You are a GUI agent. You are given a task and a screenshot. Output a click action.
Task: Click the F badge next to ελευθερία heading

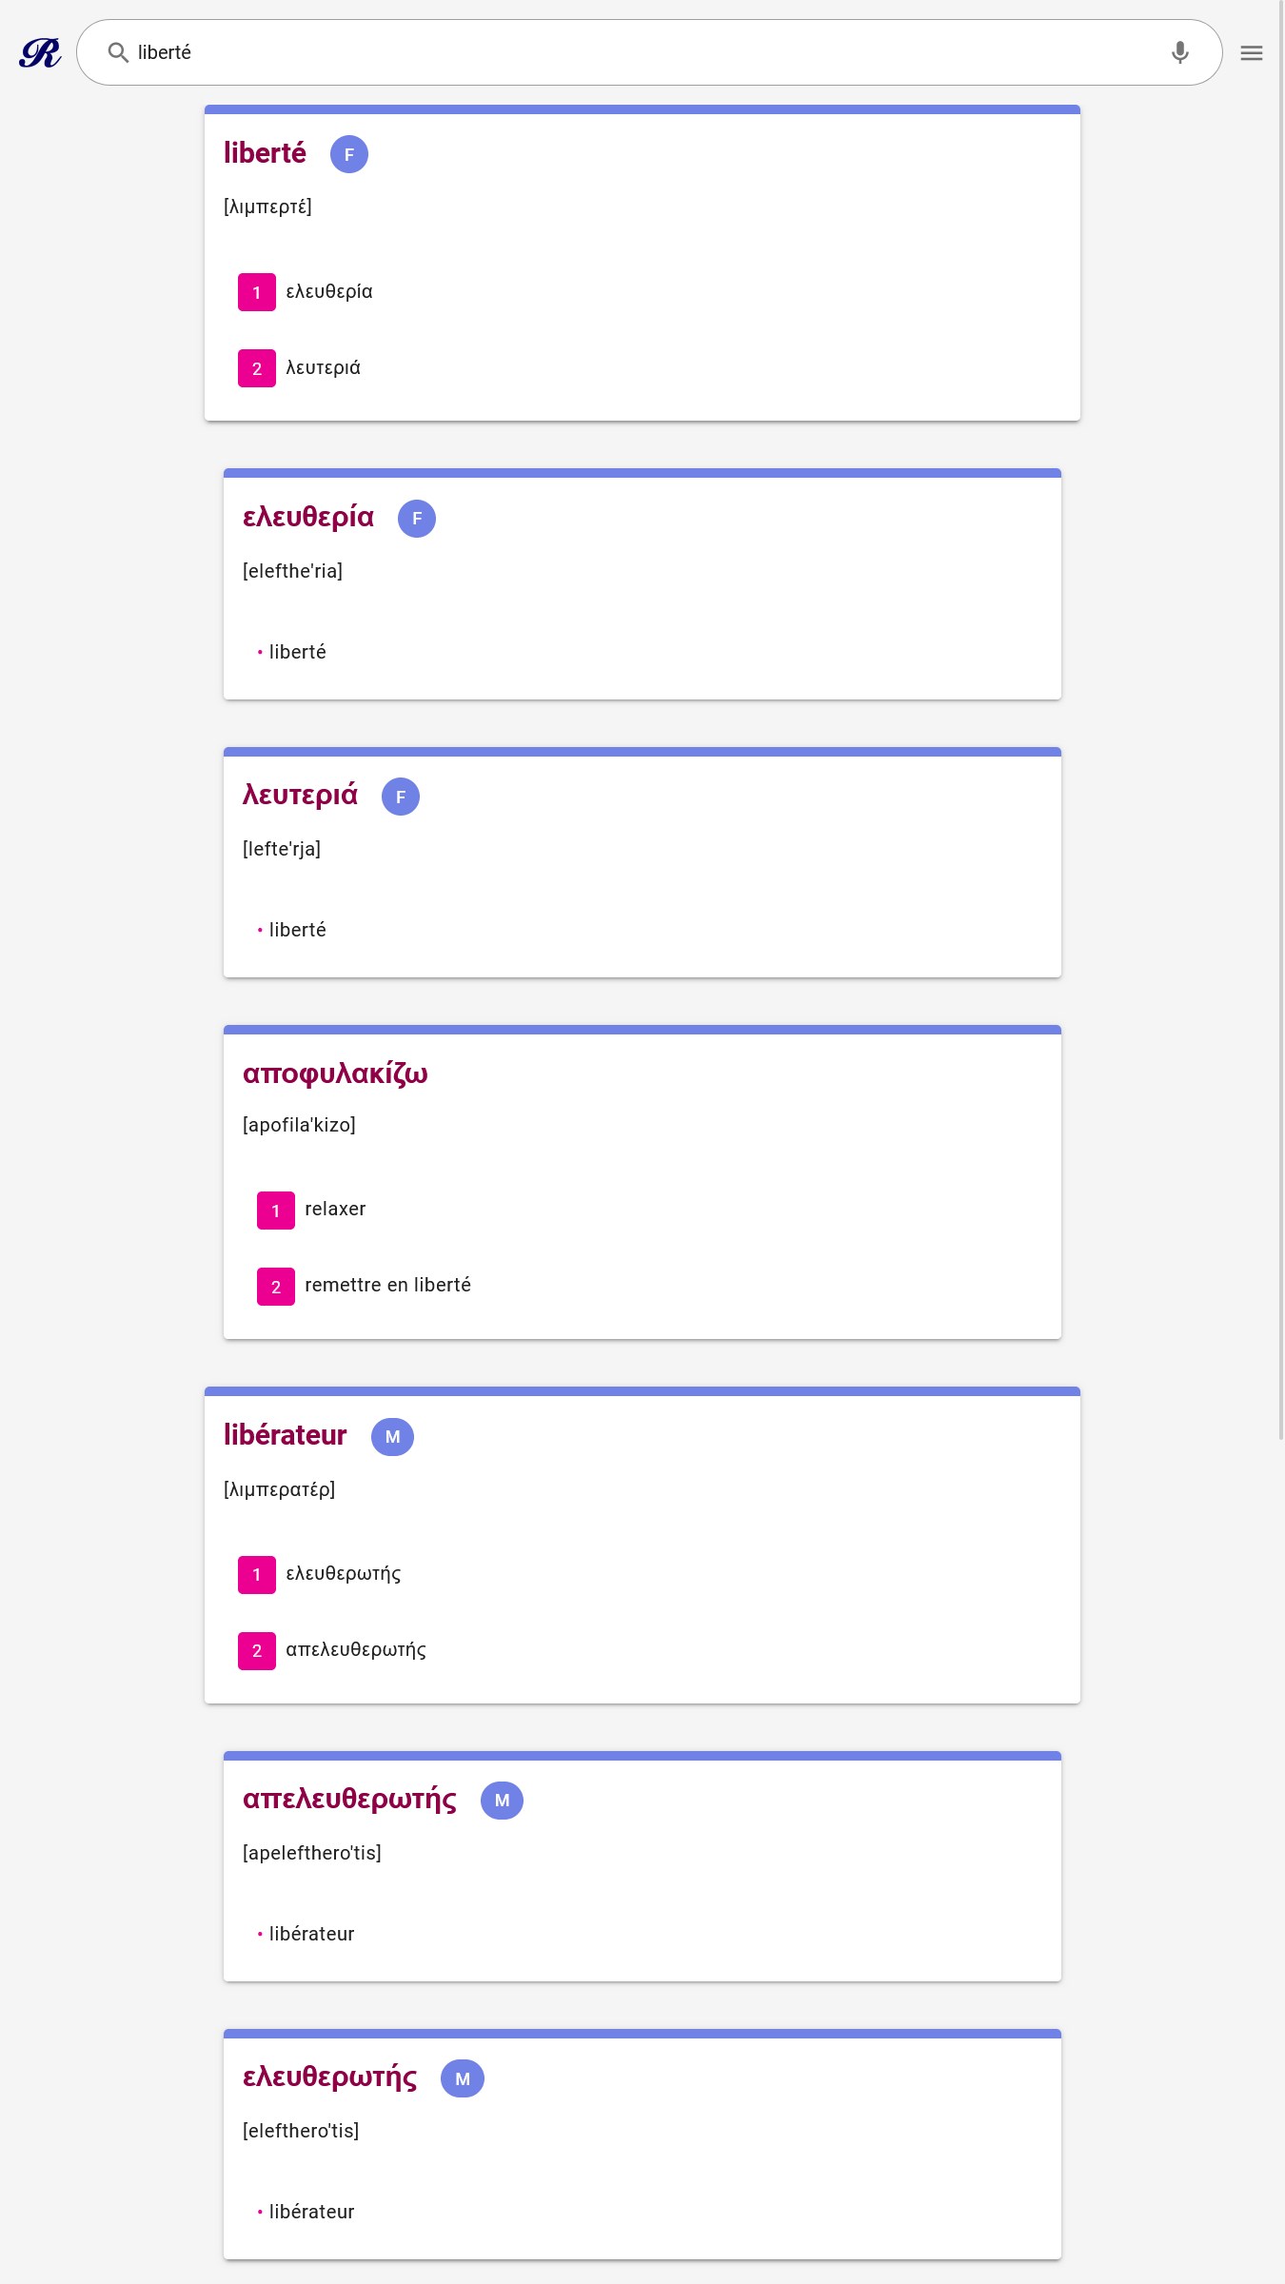(x=417, y=519)
